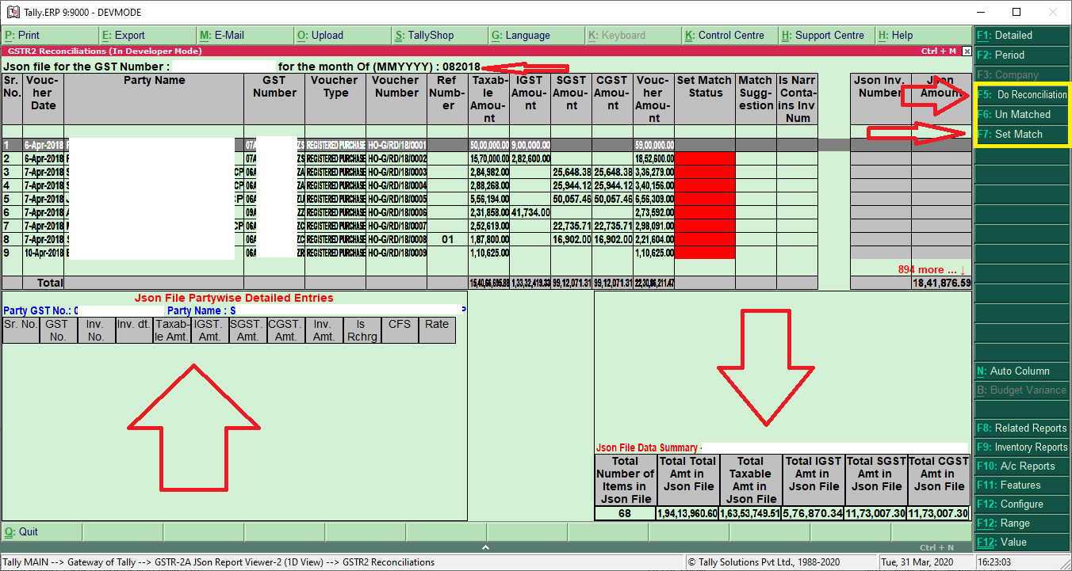The height and width of the screenshot is (571, 1072).
Task: Click the Is Rchrg header in Json entries
Action: click(361, 330)
